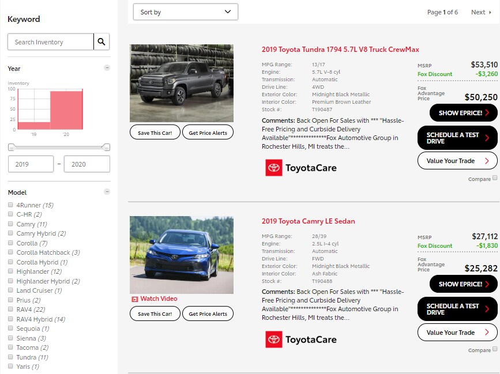
Task: Tick the Sienna model checkbox
Action: 10,338
